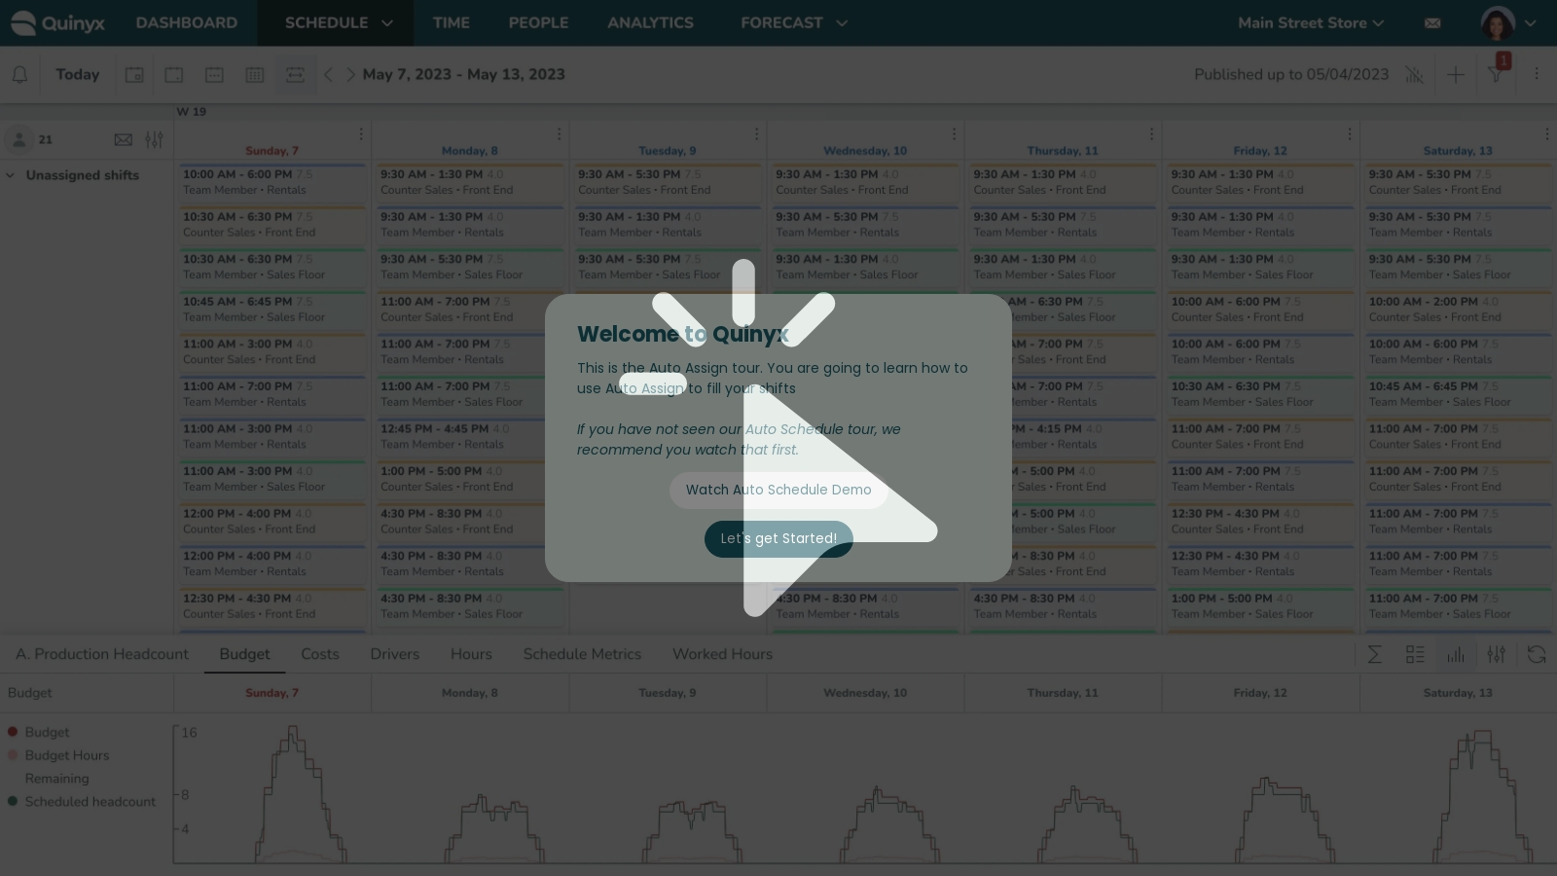Collapse the Unassigned shifts row
The height and width of the screenshot is (876, 1557).
[x=10, y=175]
